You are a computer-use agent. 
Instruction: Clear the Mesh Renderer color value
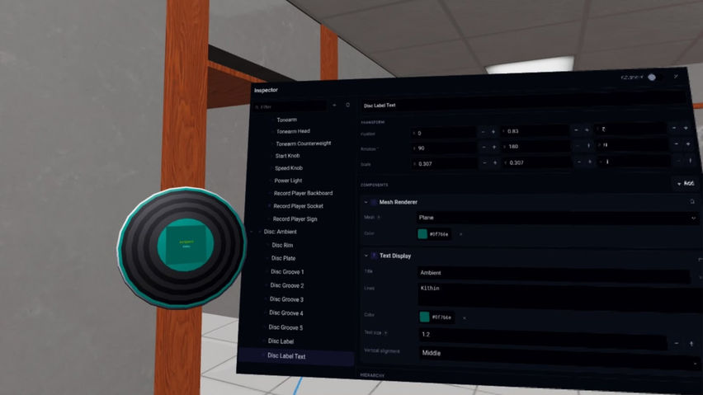(460, 234)
